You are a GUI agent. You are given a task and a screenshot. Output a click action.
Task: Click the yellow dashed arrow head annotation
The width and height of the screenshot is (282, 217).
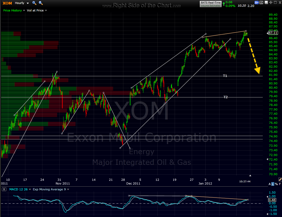[x=257, y=70]
